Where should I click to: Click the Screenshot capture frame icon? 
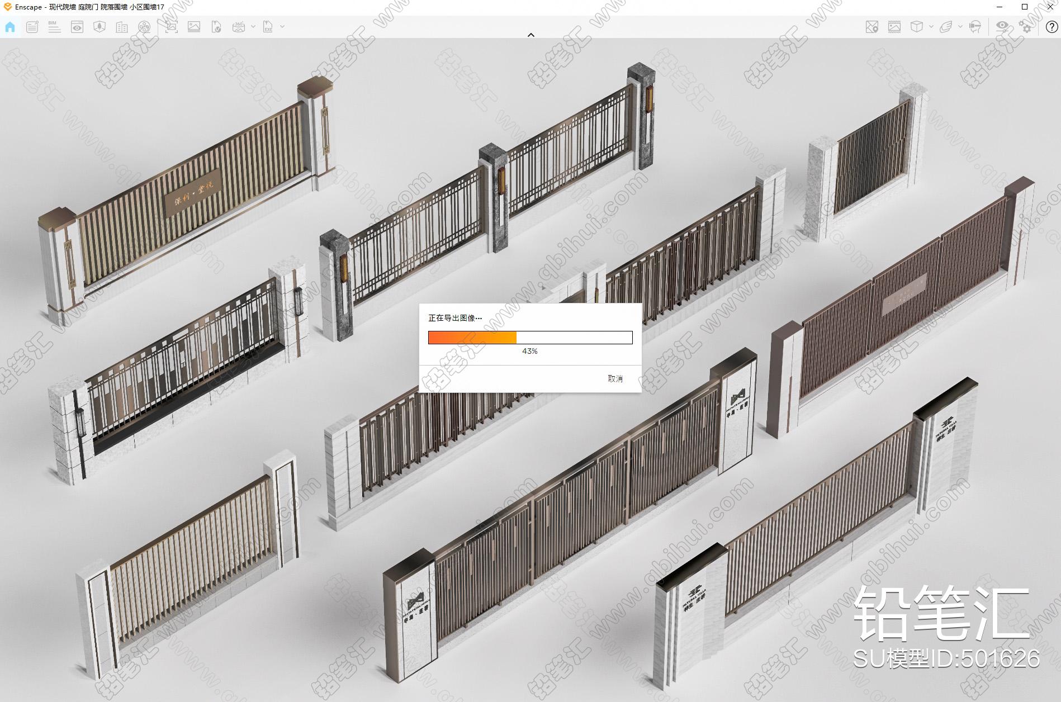click(x=171, y=27)
